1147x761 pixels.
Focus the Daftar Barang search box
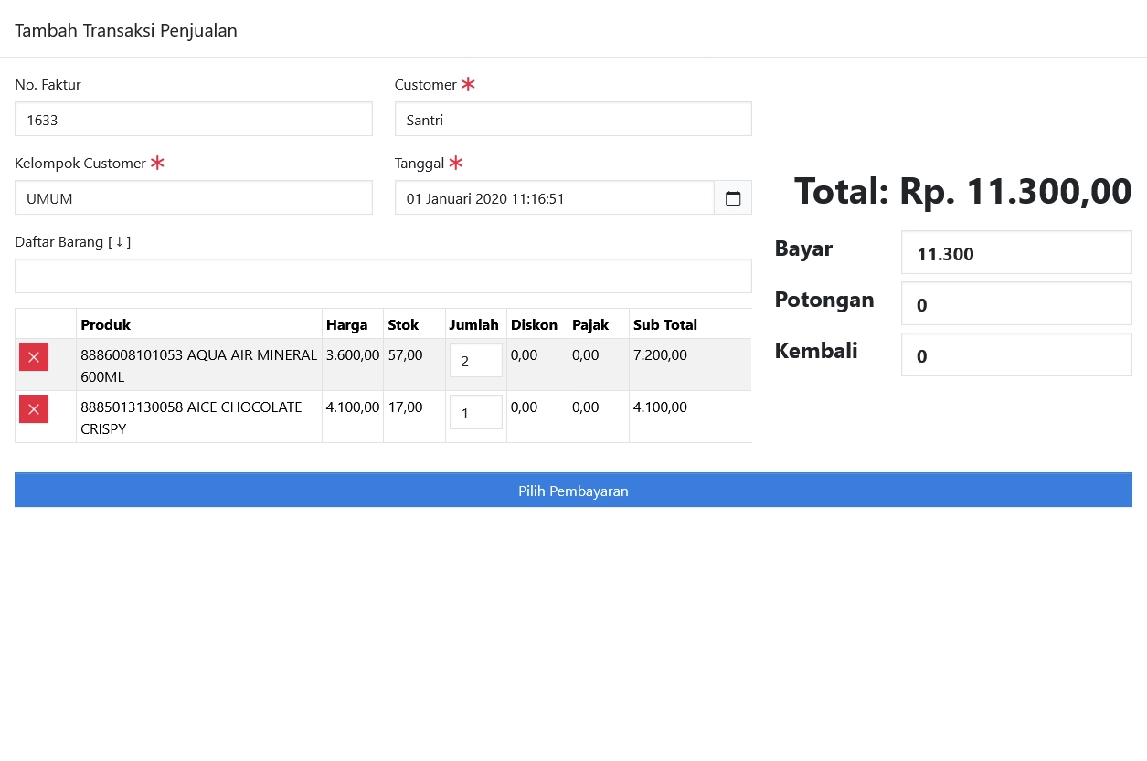383,276
